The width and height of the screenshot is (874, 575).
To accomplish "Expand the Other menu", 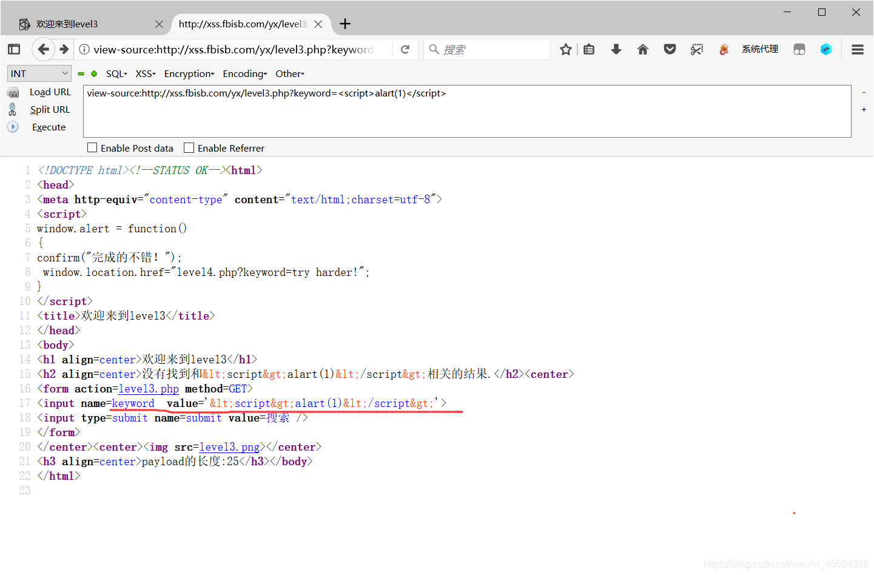I will (x=290, y=73).
